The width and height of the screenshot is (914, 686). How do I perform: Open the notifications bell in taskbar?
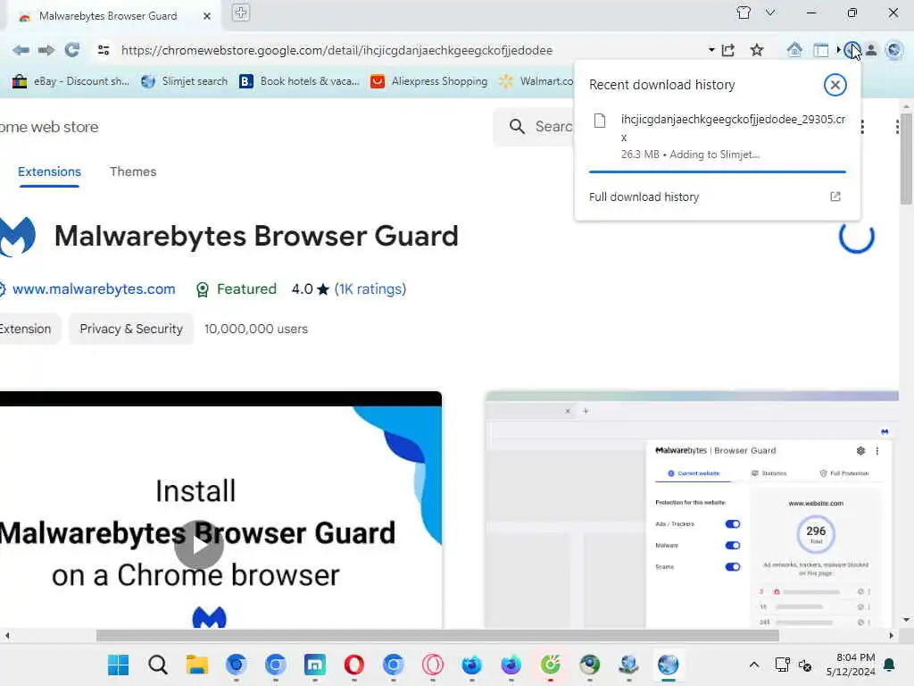[x=890, y=665]
